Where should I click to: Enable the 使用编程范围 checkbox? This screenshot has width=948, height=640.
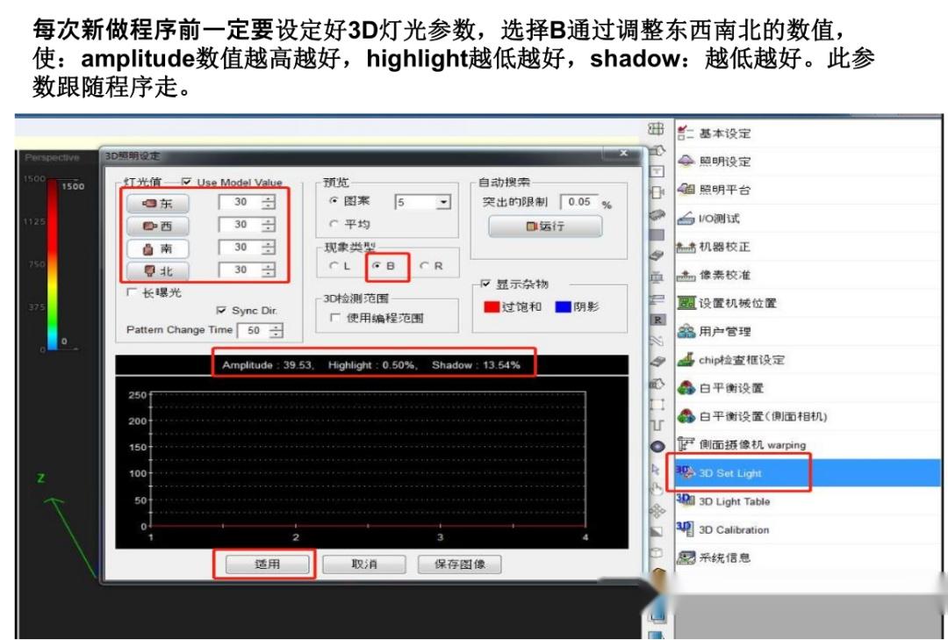point(334,318)
